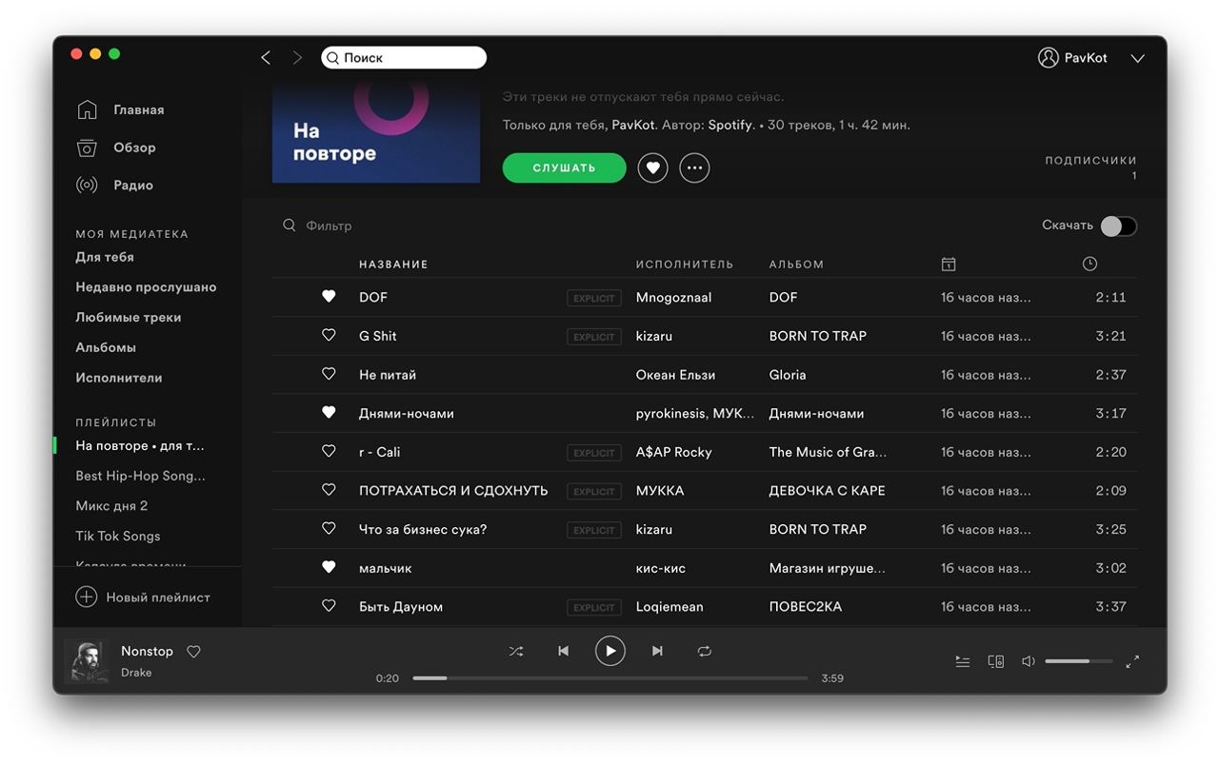Open playlist more options (three dots)

click(694, 168)
